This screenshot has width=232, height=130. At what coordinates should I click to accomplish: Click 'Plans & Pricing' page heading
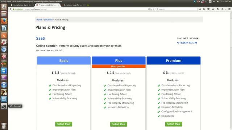tap(50, 27)
